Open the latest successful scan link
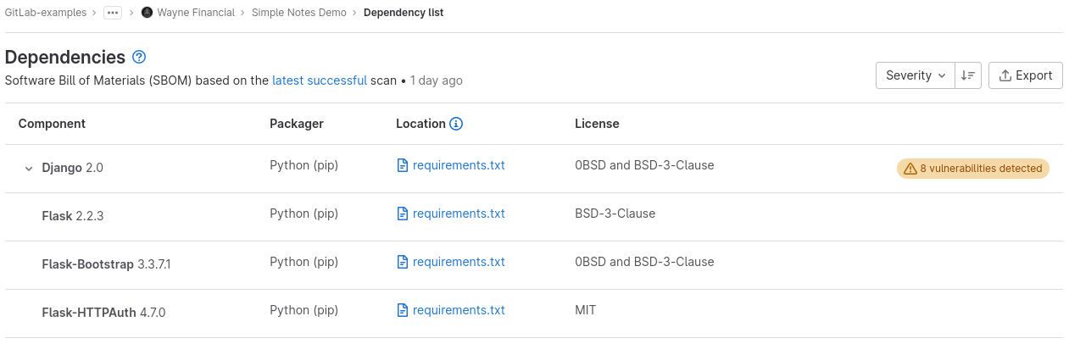Viewport: 1069px width, 344px height. [x=320, y=80]
